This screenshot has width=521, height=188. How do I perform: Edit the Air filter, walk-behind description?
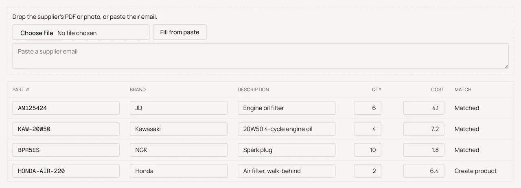(x=287, y=171)
